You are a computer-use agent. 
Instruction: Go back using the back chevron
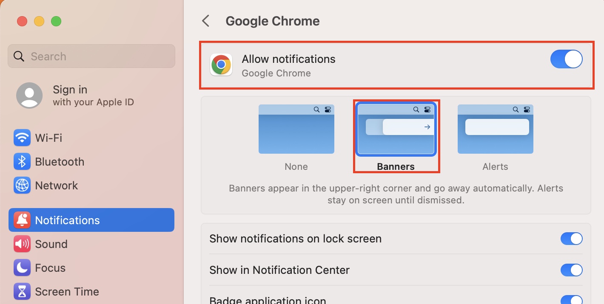(x=206, y=21)
